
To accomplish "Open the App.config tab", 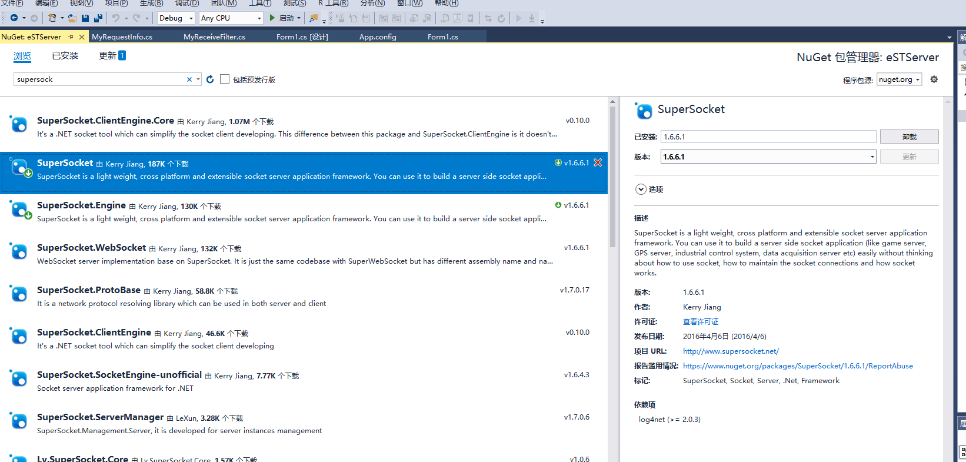I will click(x=378, y=36).
